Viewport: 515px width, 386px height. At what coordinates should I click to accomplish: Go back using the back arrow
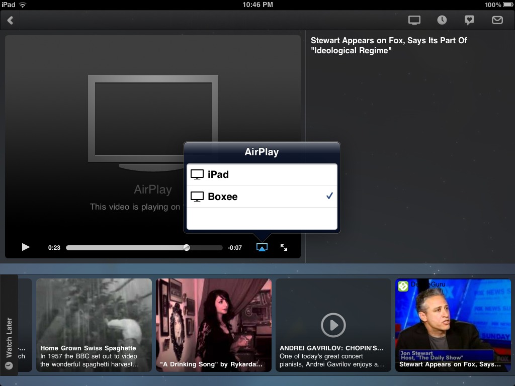(x=10, y=20)
